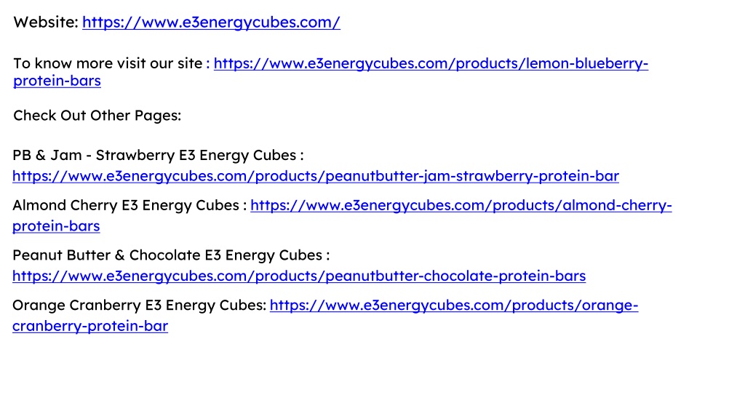Click 'Cranberry' in the Orange Cranberry heading

105,305
